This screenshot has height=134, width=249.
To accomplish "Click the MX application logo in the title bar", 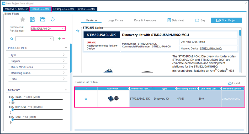I will click(x=4, y=3).
